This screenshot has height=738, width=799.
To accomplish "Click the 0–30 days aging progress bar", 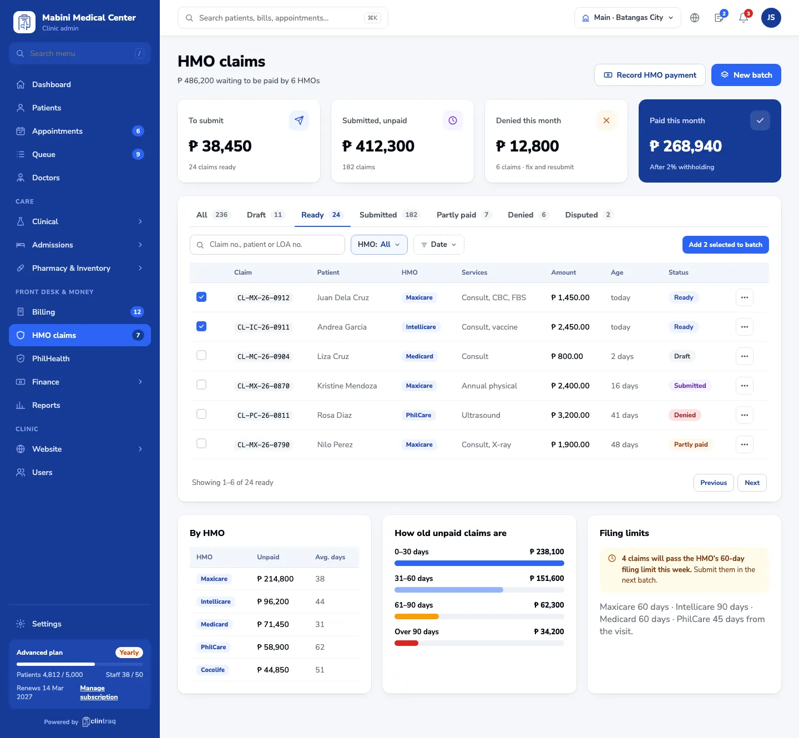I will pyautogui.click(x=479, y=563).
